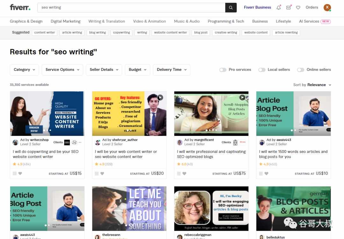This screenshot has height=239, width=344.
Task: Select 'copywriting' suggestion tag
Action: (x=121, y=33)
